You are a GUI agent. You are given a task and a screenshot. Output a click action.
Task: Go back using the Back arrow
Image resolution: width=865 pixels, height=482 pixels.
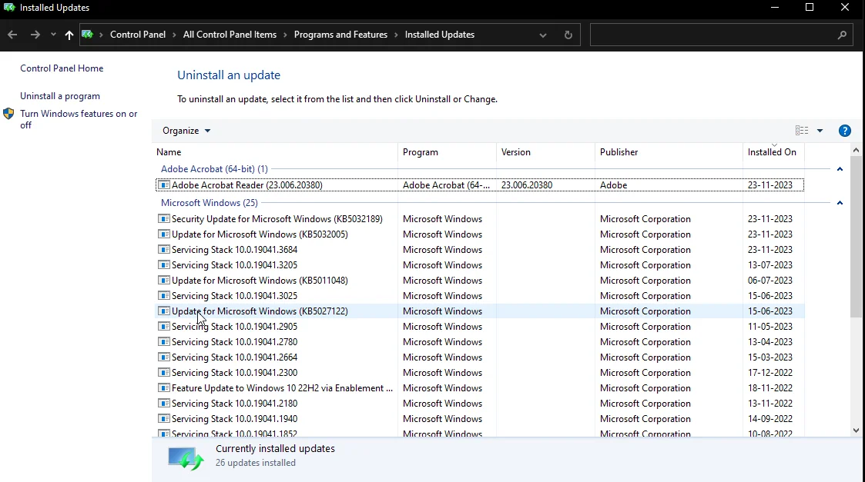click(x=12, y=35)
